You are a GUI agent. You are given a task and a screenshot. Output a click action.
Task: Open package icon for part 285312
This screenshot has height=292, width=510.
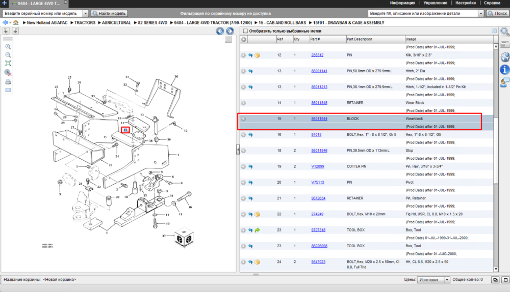coord(257,55)
